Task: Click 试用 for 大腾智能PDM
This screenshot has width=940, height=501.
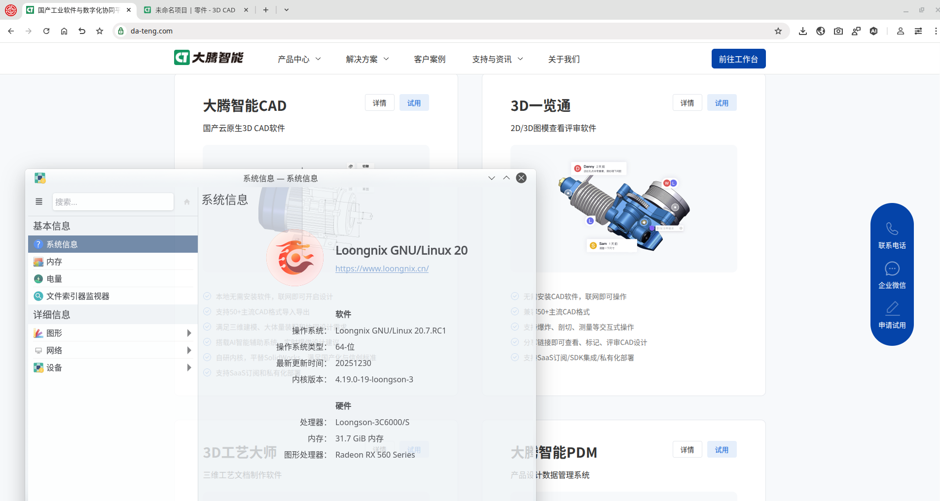Action: pos(722,449)
